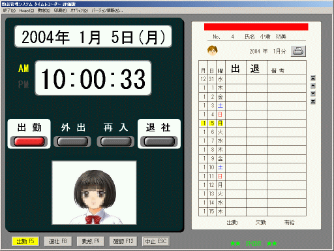The image size is (334, 251).
Task: Click the 中止 ESC button
Action: pyautogui.click(x=156, y=241)
